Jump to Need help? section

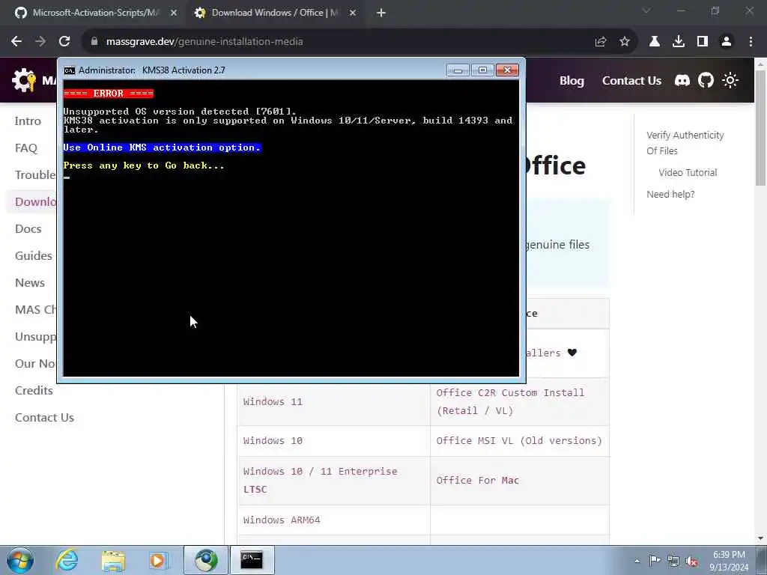pos(670,195)
